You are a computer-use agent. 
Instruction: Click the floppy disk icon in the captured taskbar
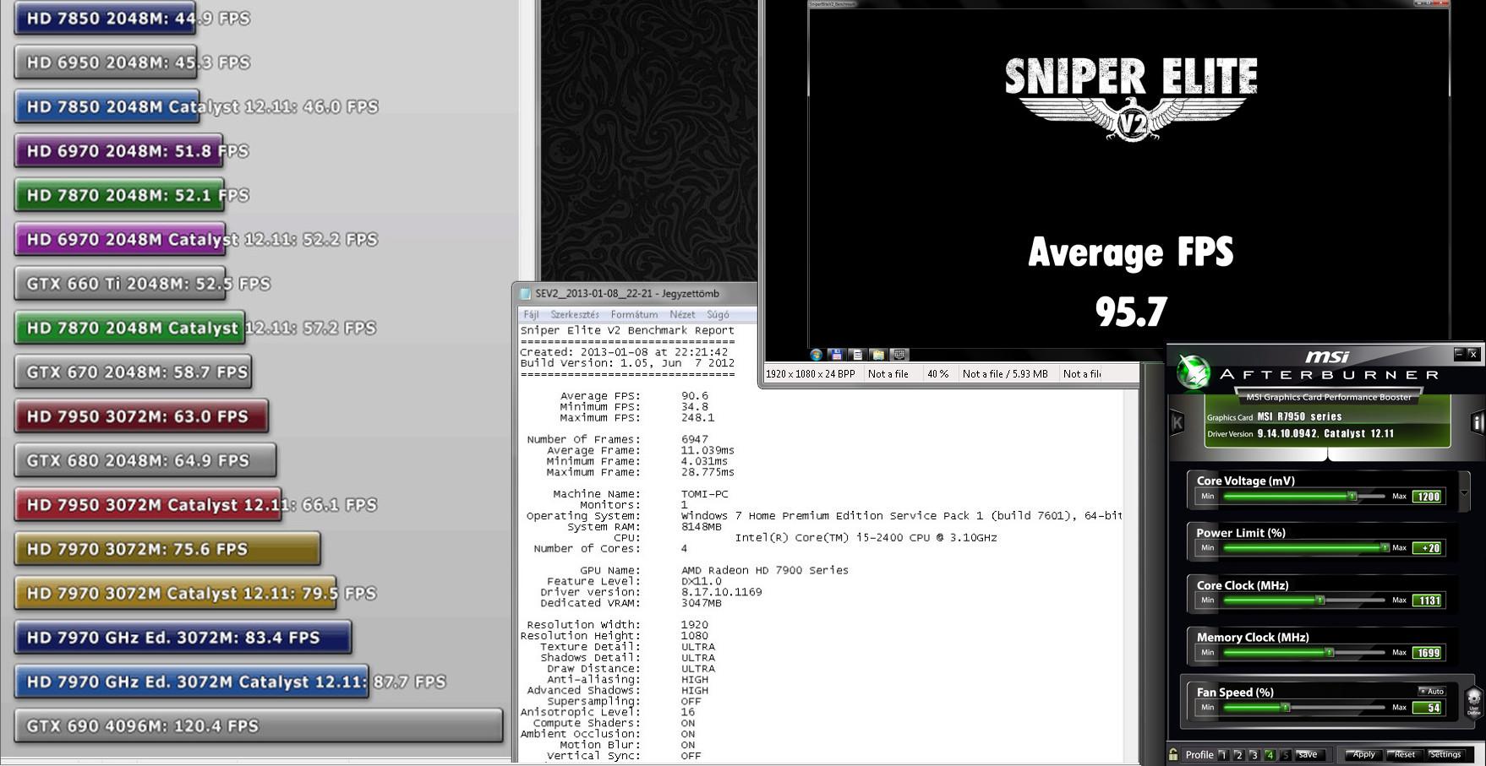(x=836, y=355)
